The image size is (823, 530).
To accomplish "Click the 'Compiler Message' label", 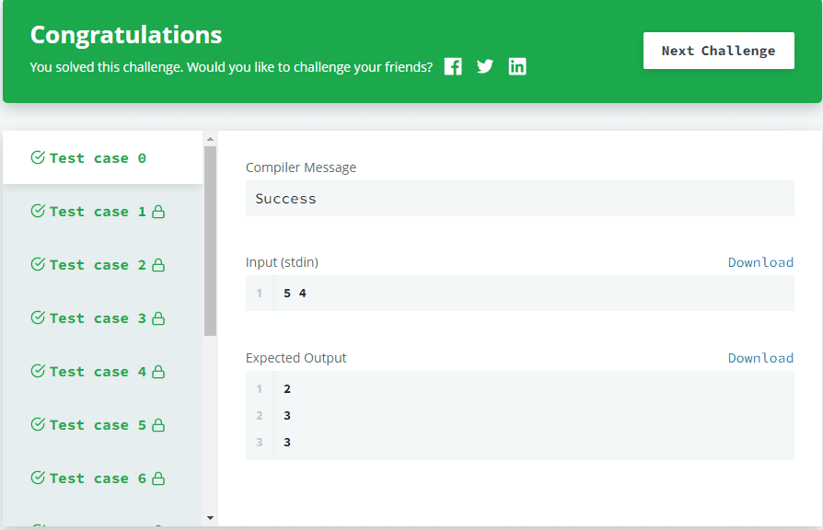I will (x=301, y=167).
